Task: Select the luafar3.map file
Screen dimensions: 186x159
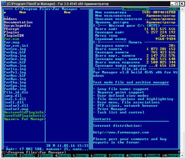Action: [16, 109]
